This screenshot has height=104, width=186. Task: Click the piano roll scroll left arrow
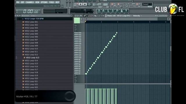coord(87,19)
